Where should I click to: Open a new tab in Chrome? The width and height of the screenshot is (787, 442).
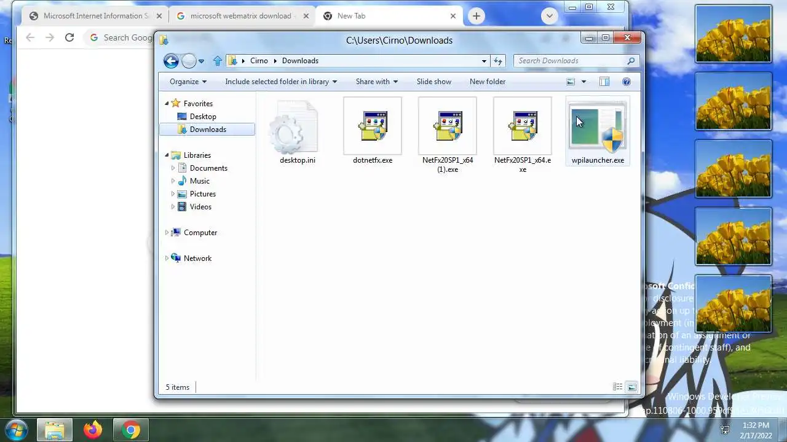[477, 16]
